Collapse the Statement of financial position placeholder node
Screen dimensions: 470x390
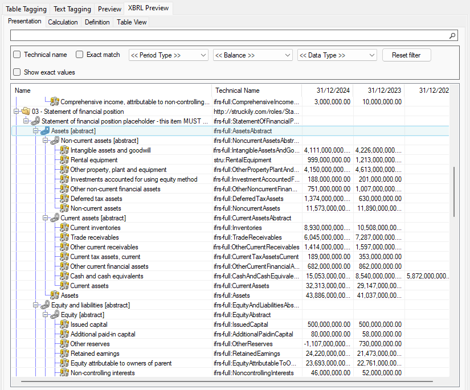coord(26,121)
